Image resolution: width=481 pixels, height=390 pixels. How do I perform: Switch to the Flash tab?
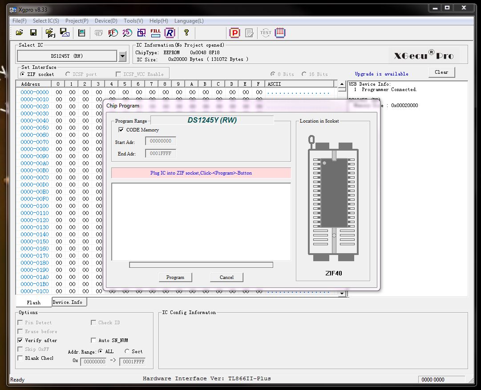[x=33, y=302]
